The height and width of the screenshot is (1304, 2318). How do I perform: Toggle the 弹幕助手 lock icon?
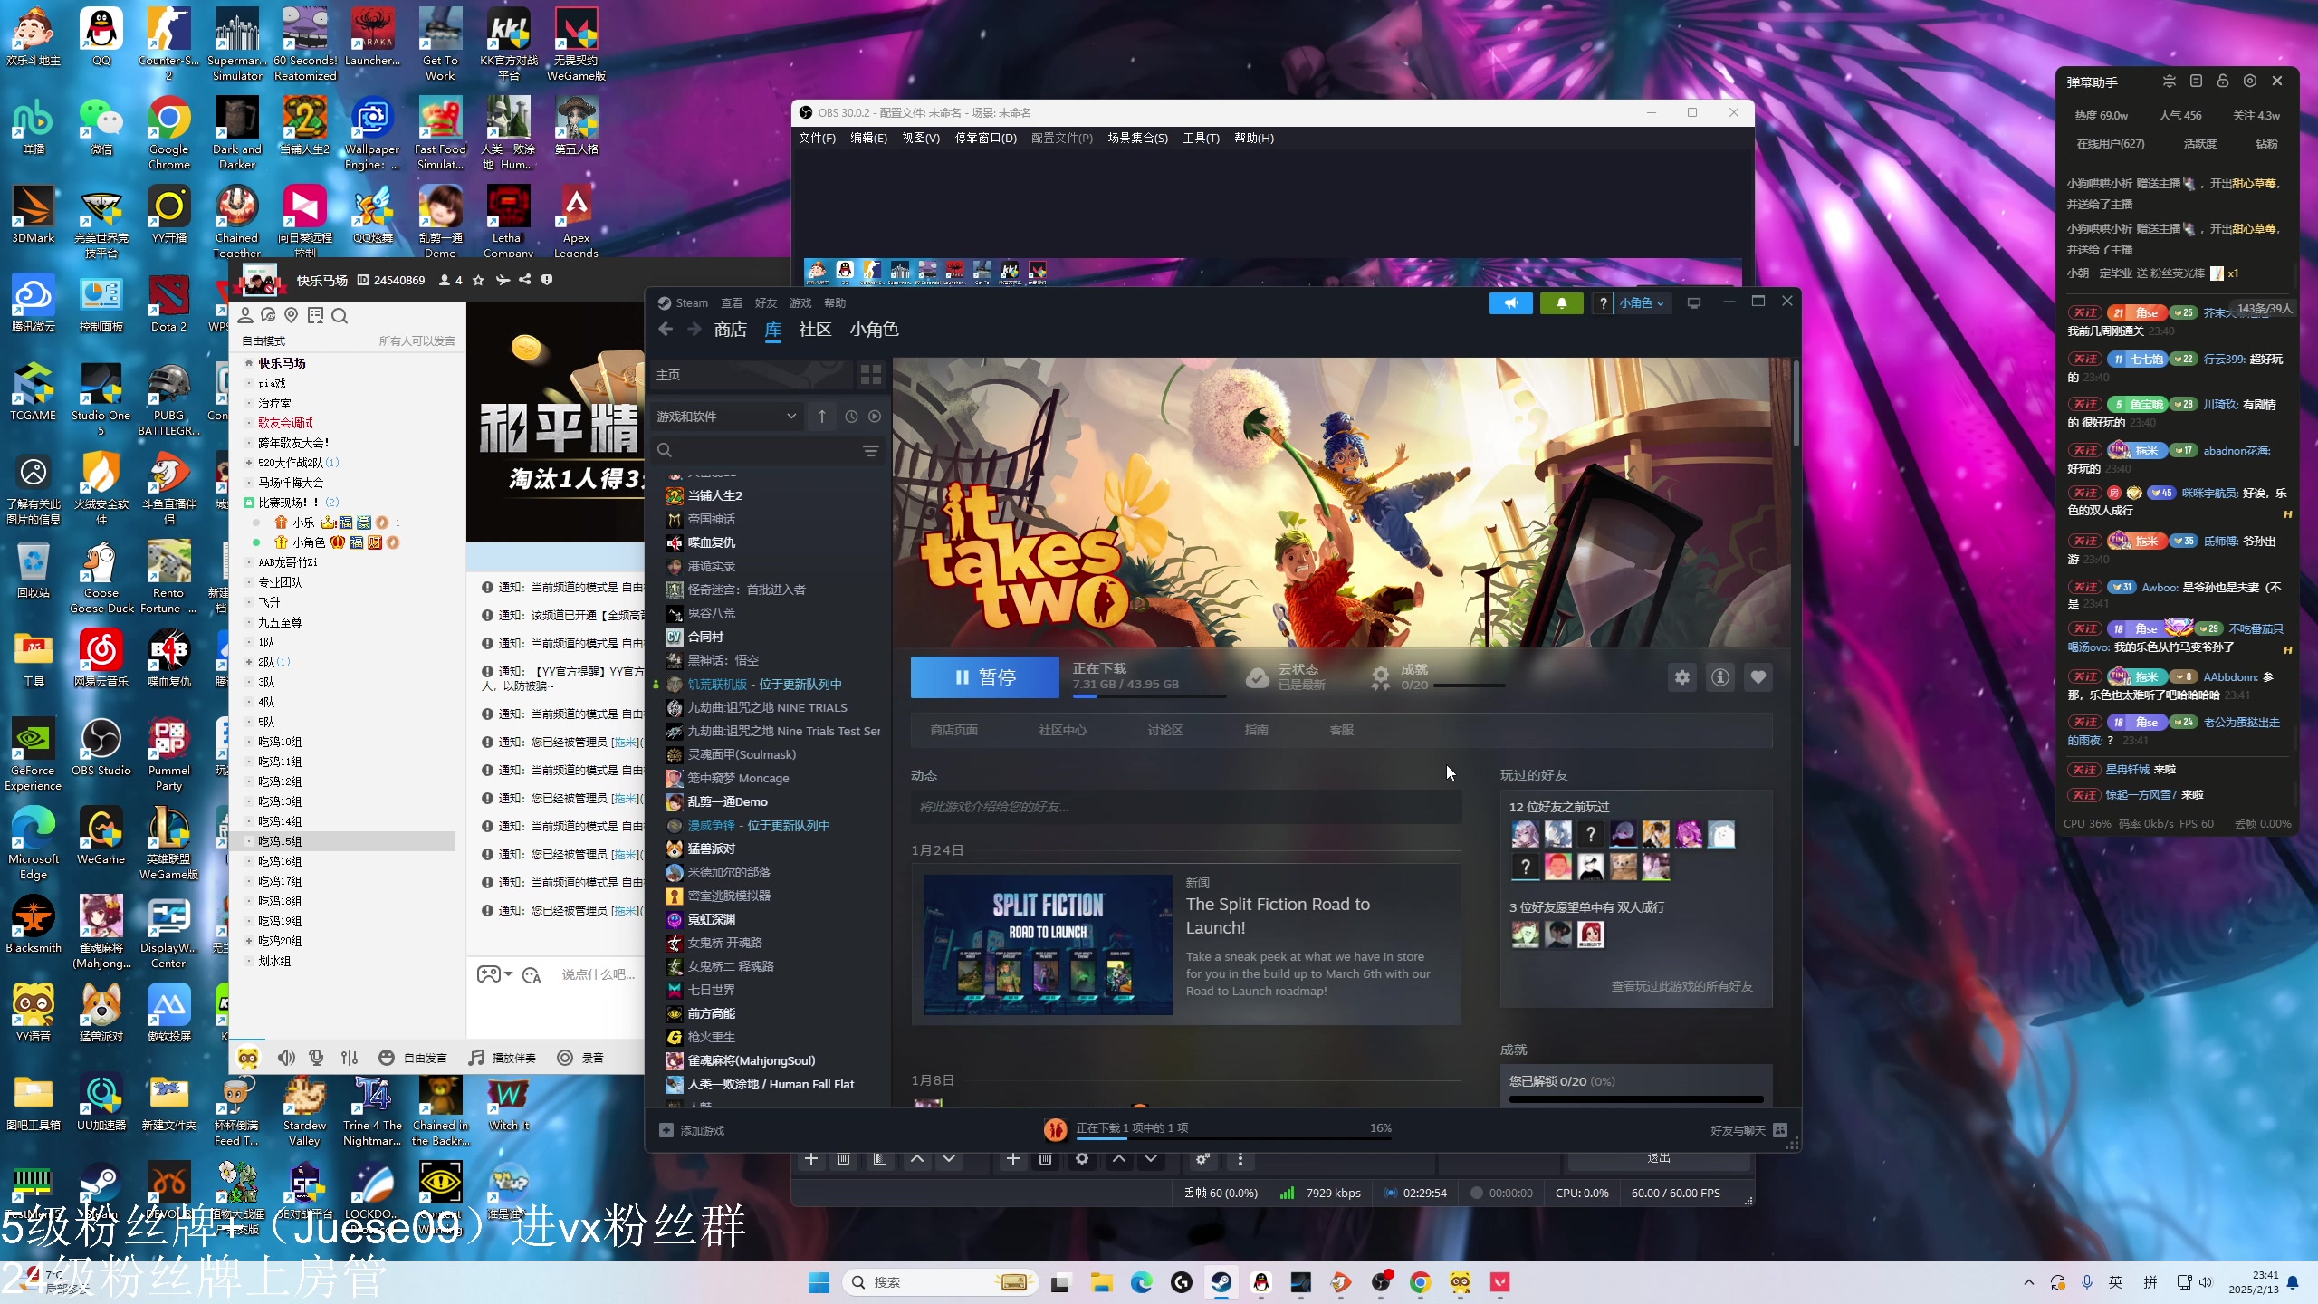coord(2223,81)
